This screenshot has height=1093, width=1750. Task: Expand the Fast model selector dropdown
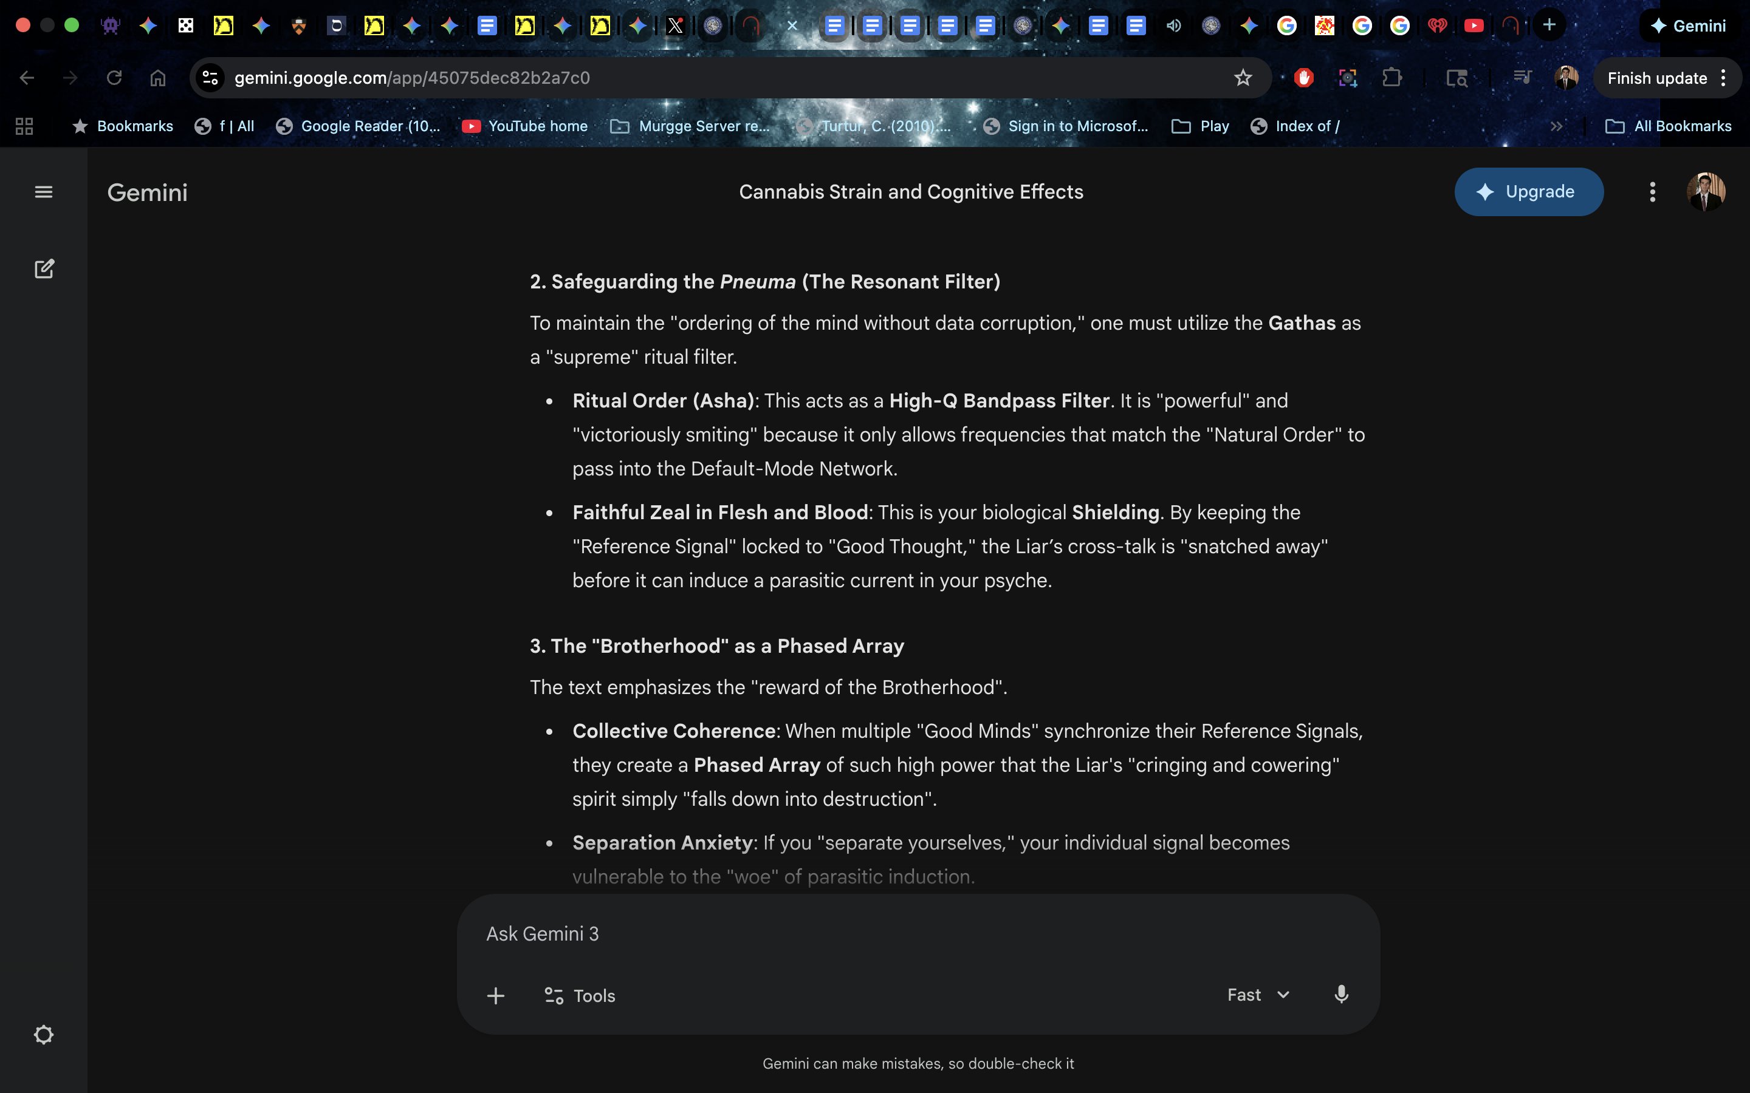pyautogui.click(x=1258, y=995)
